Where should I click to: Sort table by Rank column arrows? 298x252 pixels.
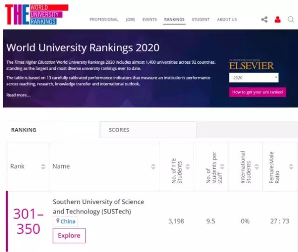43,166
